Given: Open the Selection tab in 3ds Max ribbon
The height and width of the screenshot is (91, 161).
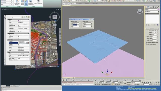Looking at the screenshot, I should pos(87,3).
